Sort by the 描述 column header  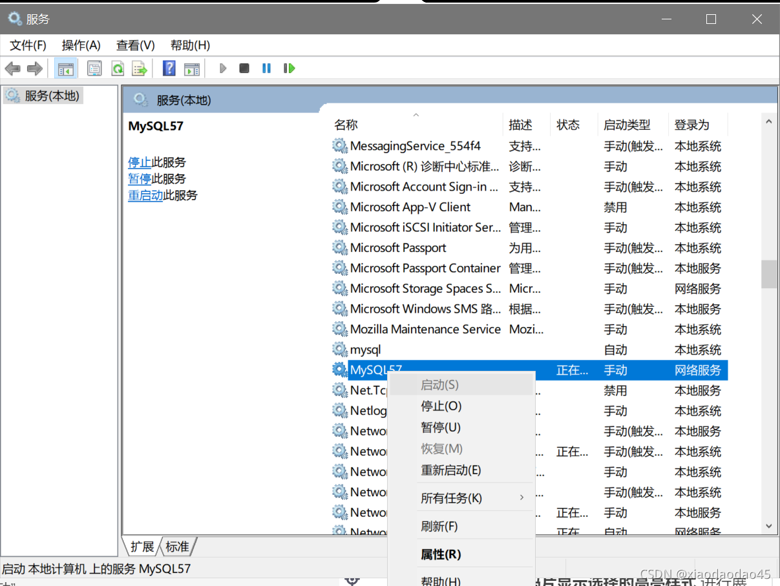coord(527,125)
